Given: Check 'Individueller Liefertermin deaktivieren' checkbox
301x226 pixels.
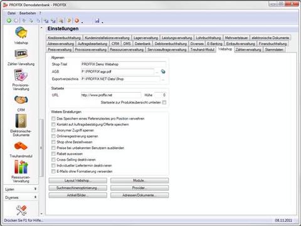Looking at the screenshot, I should click(x=53, y=165).
